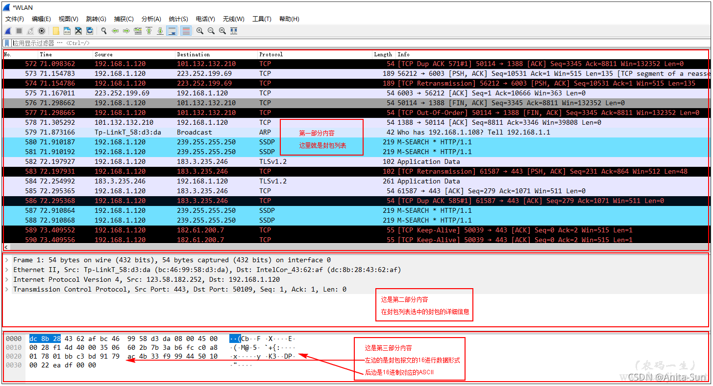
Task: Sort by the Info column header
Action: point(552,54)
